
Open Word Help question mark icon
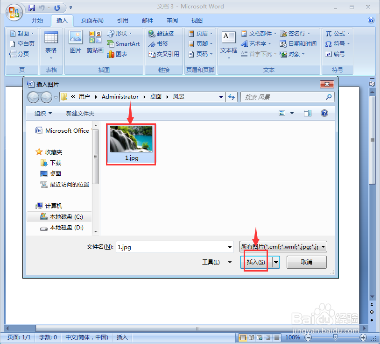(x=371, y=20)
